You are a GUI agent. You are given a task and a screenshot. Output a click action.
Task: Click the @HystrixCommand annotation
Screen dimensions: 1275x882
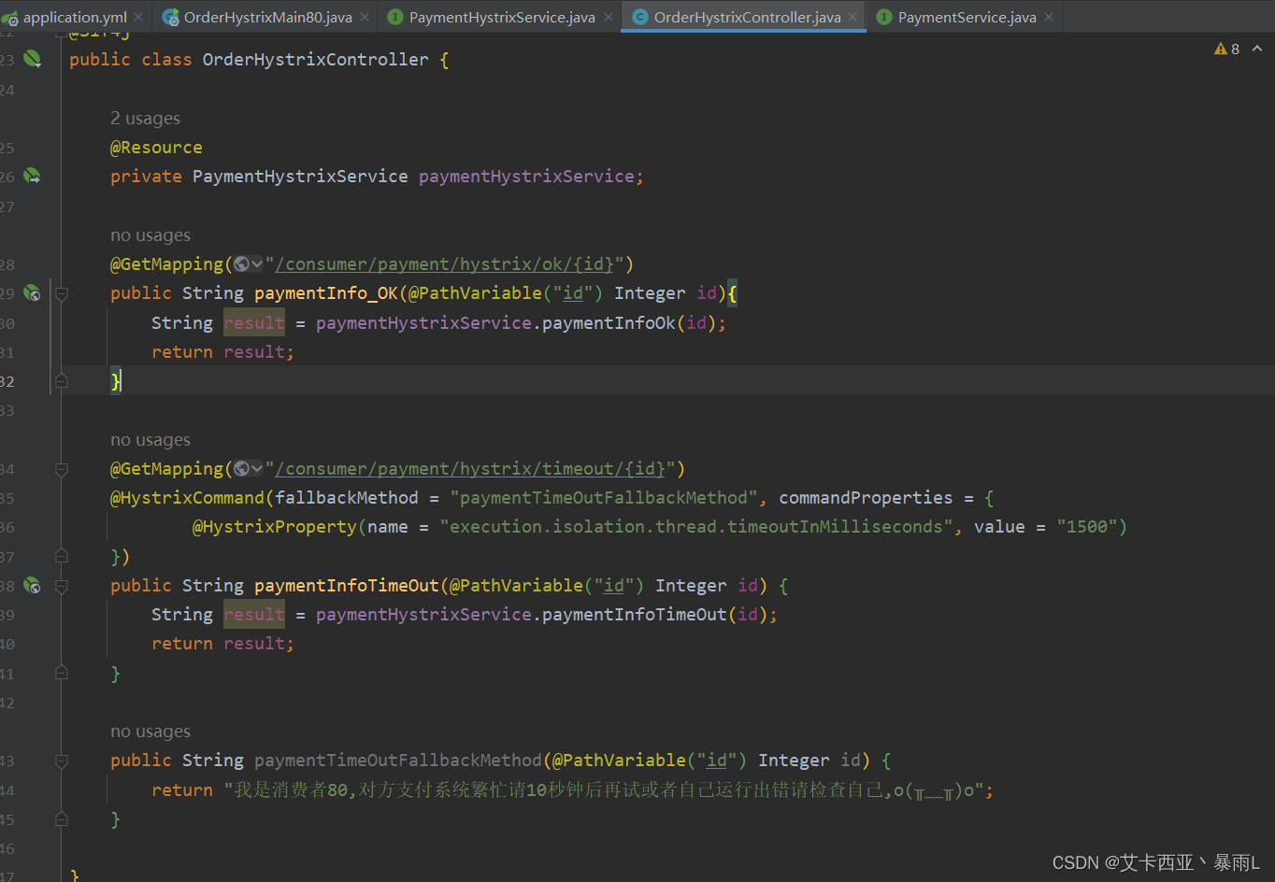click(x=187, y=498)
